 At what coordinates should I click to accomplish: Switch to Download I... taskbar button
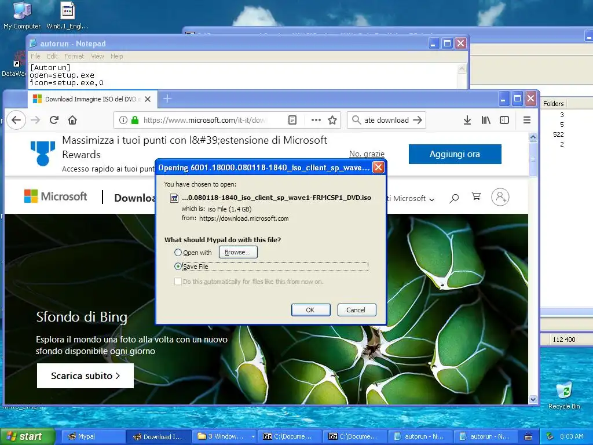coord(158,436)
